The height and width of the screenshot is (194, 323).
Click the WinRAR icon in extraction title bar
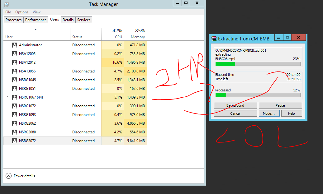(214, 39)
